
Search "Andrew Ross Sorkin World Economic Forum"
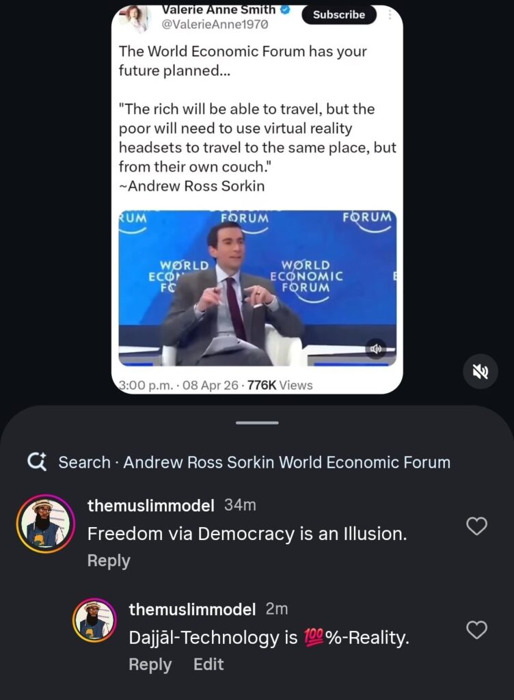(254, 462)
